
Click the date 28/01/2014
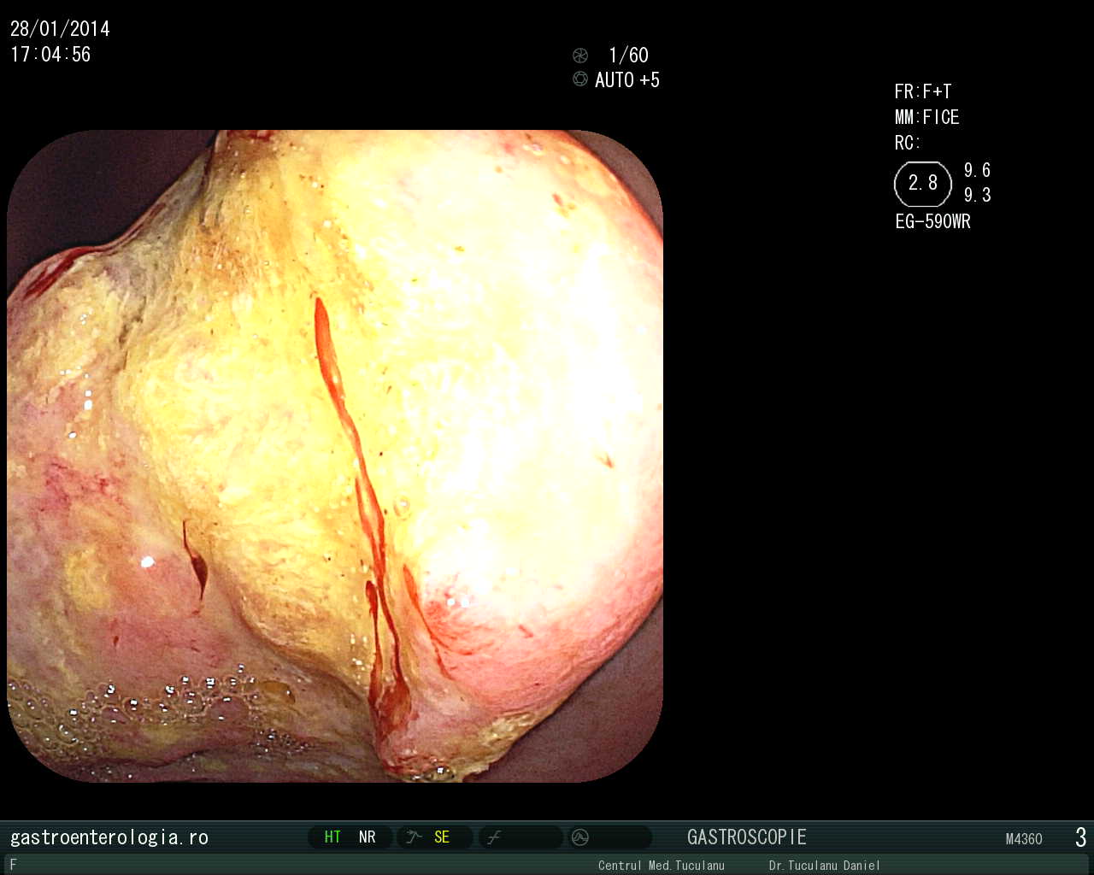pyautogui.click(x=60, y=29)
